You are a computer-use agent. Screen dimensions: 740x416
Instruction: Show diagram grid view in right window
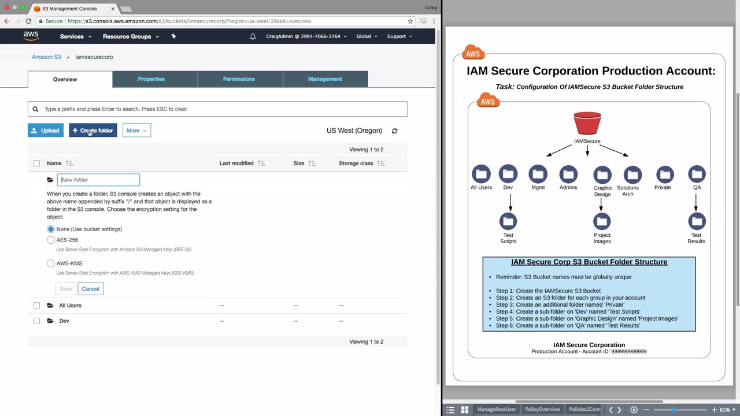pyautogui.click(x=464, y=410)
